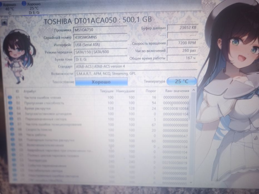Click the raw value 000300B100B4
This screenshot has height=194, width=259.
[x=176, y=109]
